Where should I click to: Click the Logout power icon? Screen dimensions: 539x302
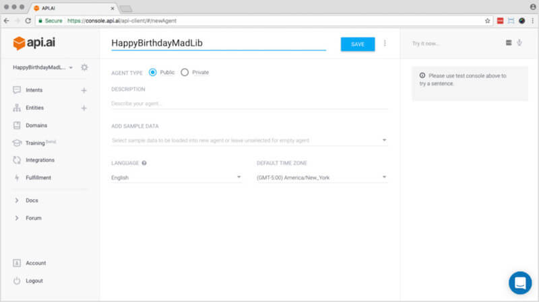[x=16, y=280]
